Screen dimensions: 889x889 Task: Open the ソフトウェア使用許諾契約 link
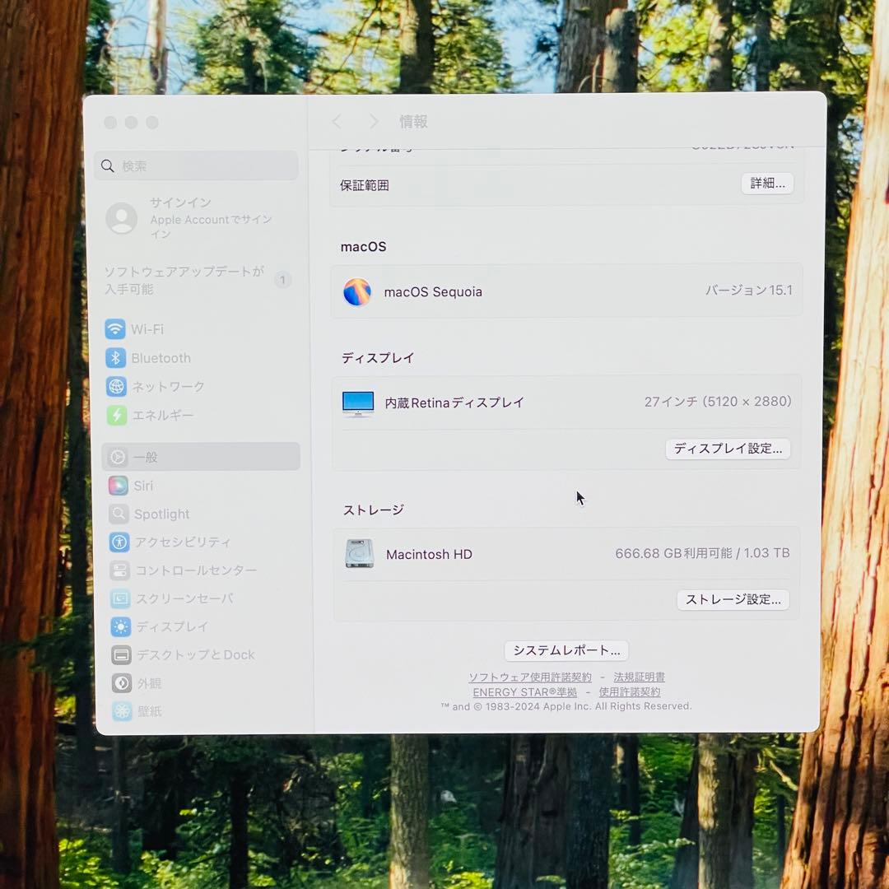tap(531, 677)
